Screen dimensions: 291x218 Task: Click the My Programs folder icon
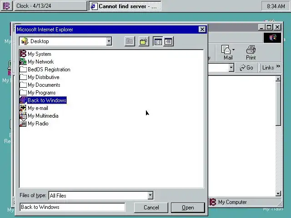[23, 93]
